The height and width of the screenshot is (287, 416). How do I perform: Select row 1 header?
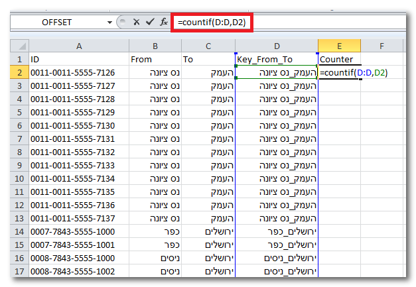(x=19, y=59)
